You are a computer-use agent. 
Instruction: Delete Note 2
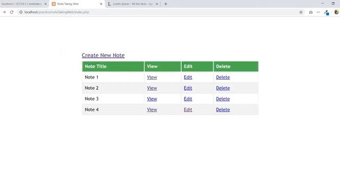pyautogui.click(x=223, y=88)
